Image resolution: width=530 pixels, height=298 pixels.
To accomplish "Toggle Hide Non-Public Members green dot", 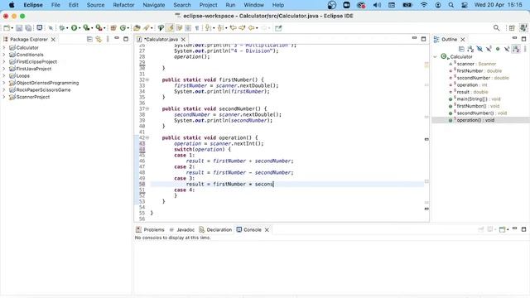I will 498,50.
